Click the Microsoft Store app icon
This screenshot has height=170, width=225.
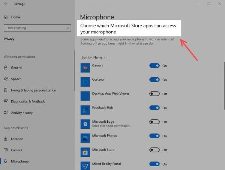[85, 152]
